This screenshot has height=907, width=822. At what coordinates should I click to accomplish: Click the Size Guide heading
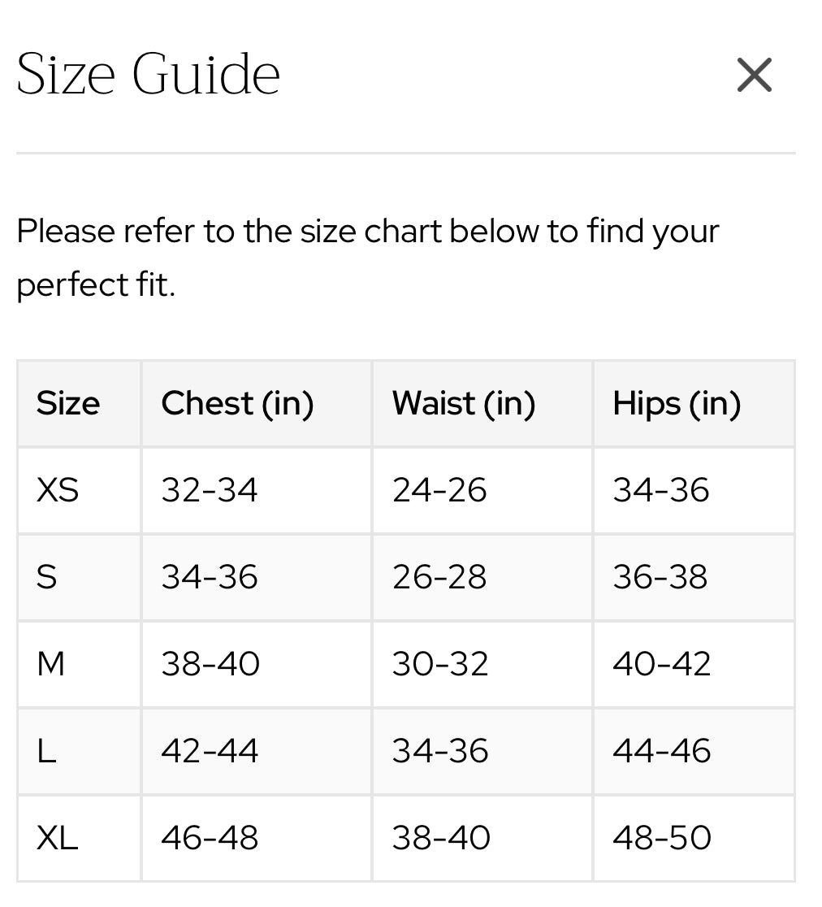tap(148, 75)
